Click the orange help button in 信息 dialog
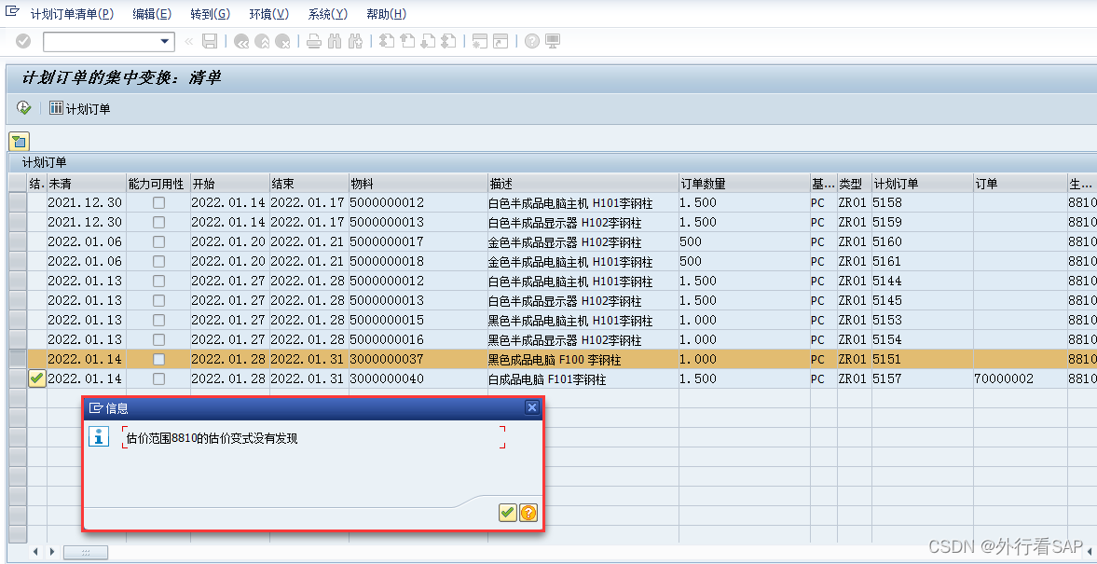 (528, 513)
